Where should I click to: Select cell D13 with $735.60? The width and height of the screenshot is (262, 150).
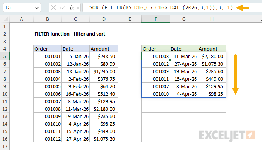click(x=104, y=116)
